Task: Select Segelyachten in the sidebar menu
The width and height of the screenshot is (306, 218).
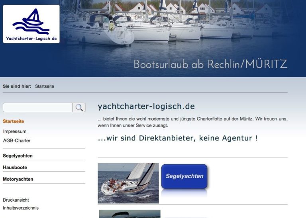Action: pyautogui.click(x=18, y=156)
